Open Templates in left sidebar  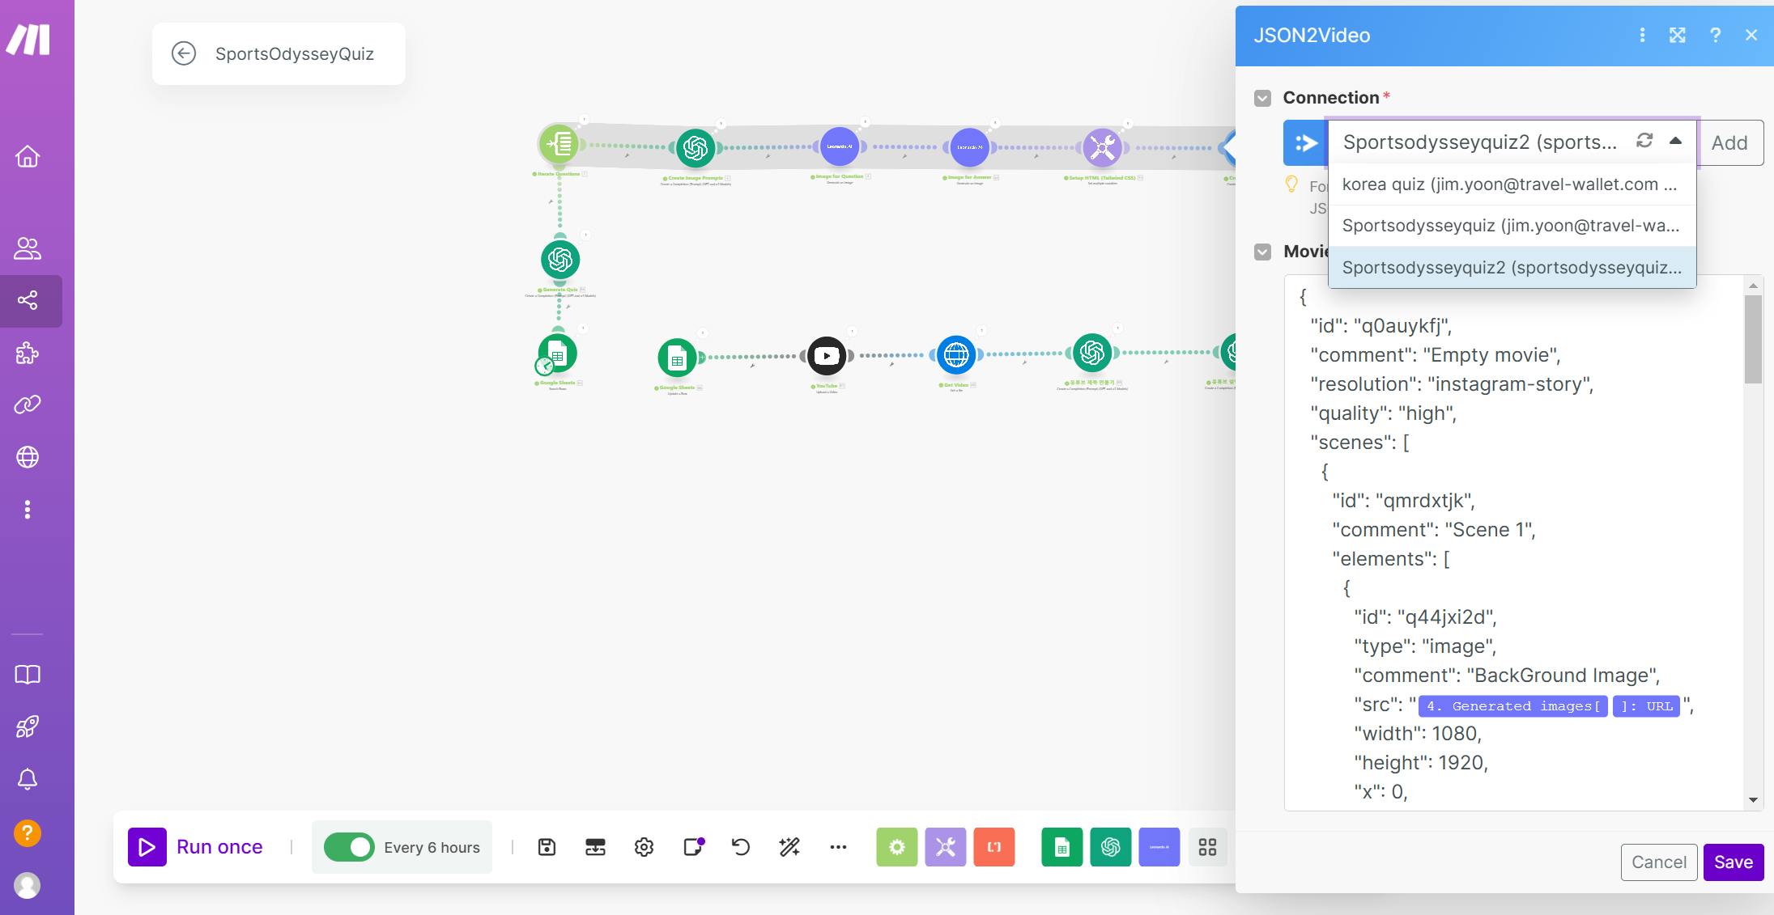(x=28, y=354)
